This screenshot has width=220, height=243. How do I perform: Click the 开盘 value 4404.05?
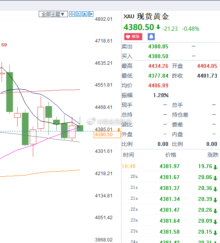pos(207,66)
